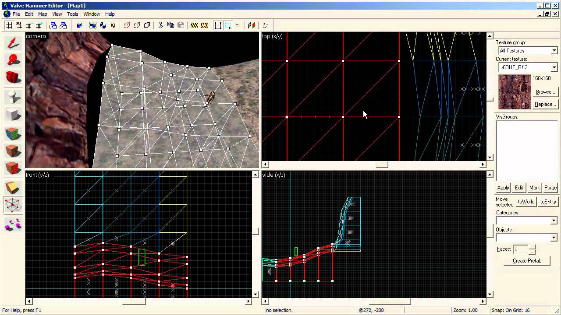Open the Objects dropdown
Screen dimensions: 561x315
click(x=554, y=238)
